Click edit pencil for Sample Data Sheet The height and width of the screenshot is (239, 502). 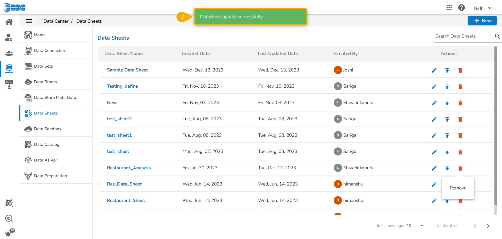pyautogui.click(x=434, y=70)
